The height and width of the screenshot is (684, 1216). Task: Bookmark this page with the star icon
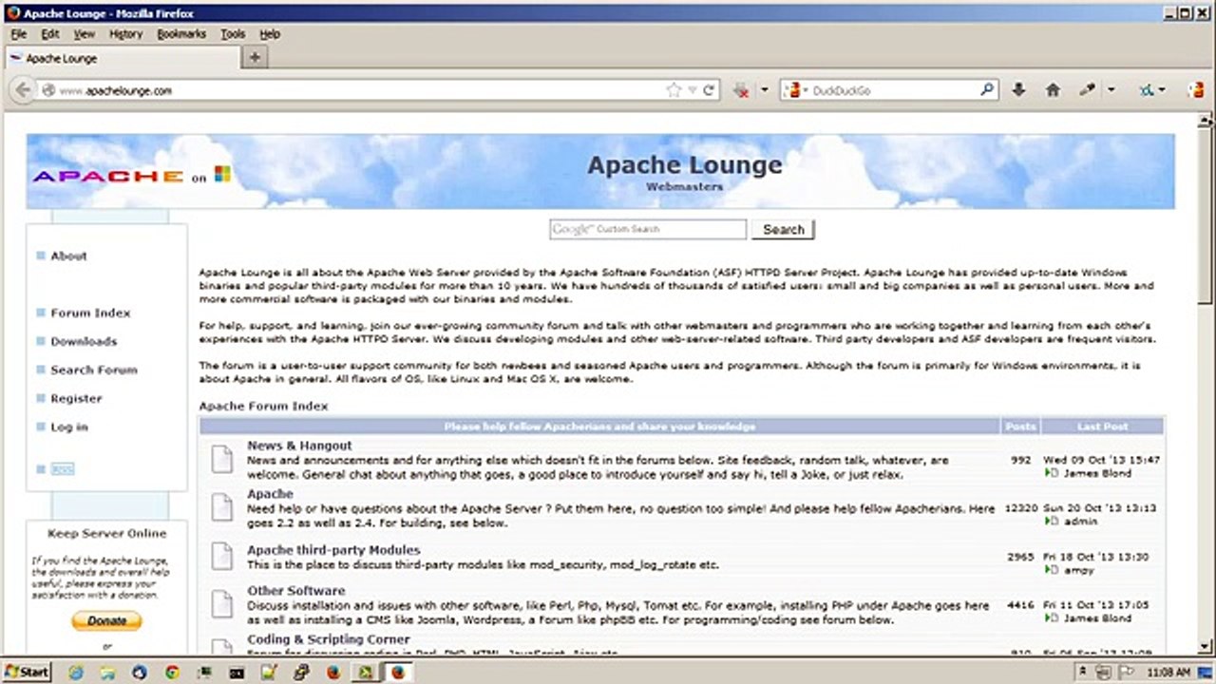tap(674, 90)
